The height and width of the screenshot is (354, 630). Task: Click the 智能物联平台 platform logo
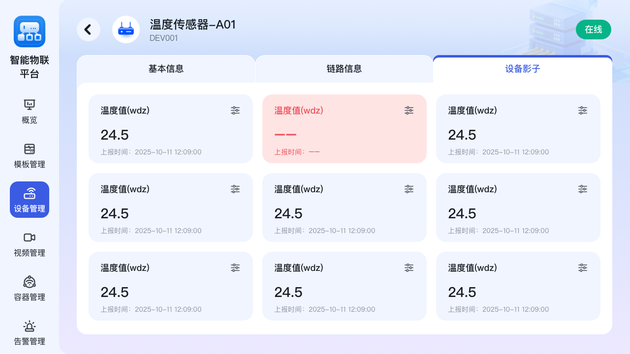click(x=29, y=31)
